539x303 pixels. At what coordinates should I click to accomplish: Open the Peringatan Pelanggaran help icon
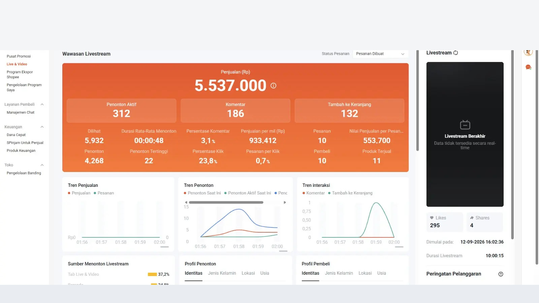click(x=501, y=274)
